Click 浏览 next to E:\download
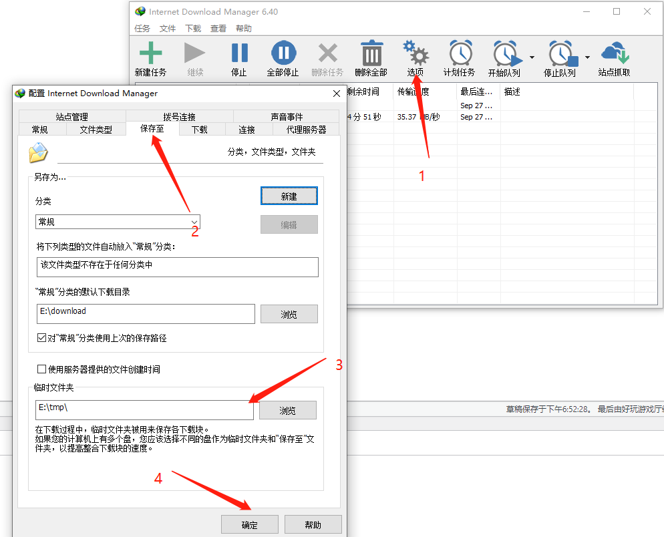The width and height of the screenshot is (664, 537). click(x=289, y=314)
